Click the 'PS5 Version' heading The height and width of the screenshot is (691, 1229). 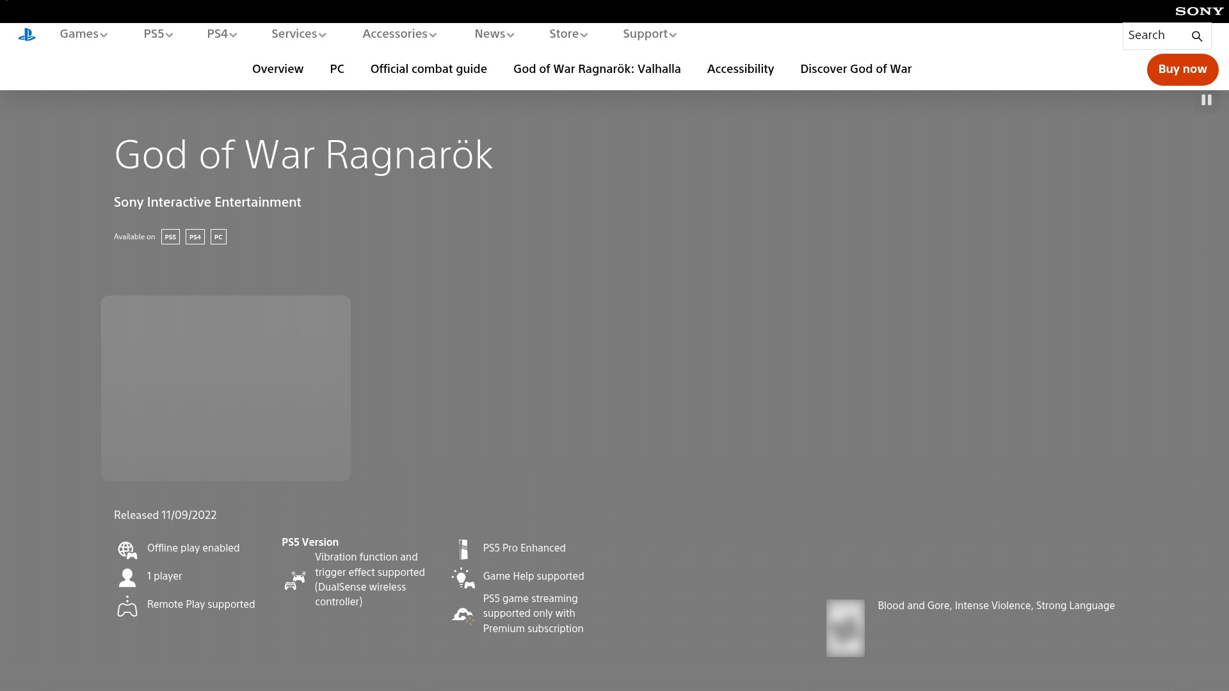coord(310,542)
